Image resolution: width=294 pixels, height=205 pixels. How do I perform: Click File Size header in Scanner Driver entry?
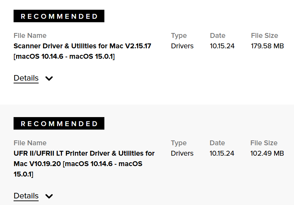point(264,35)
